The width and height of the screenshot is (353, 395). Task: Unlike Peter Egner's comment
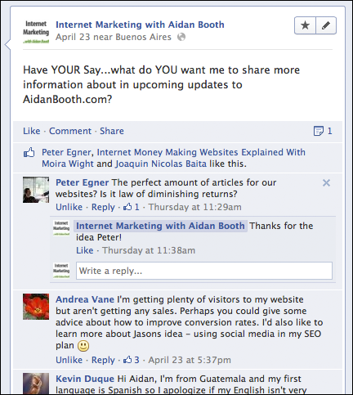(x=69, y=207)
